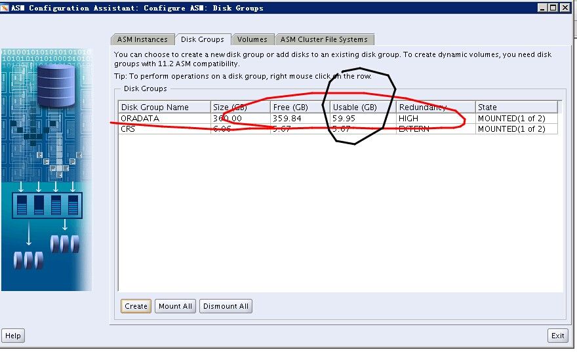Maximize the ASM Configuration Assistant window
Screen dimensions: 577x352
tap(554, 8)
